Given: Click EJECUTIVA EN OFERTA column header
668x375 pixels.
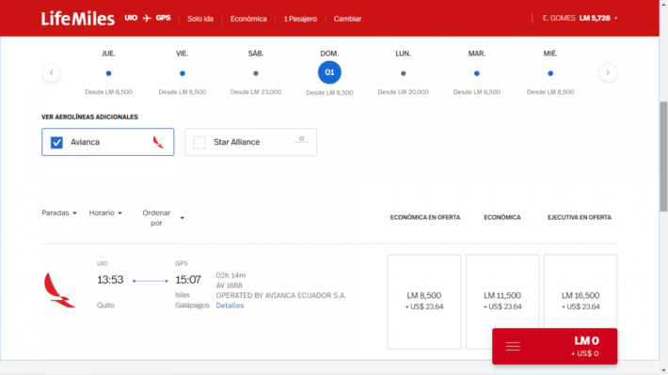Looking at the screenshot, I should (x=580, y=217).
